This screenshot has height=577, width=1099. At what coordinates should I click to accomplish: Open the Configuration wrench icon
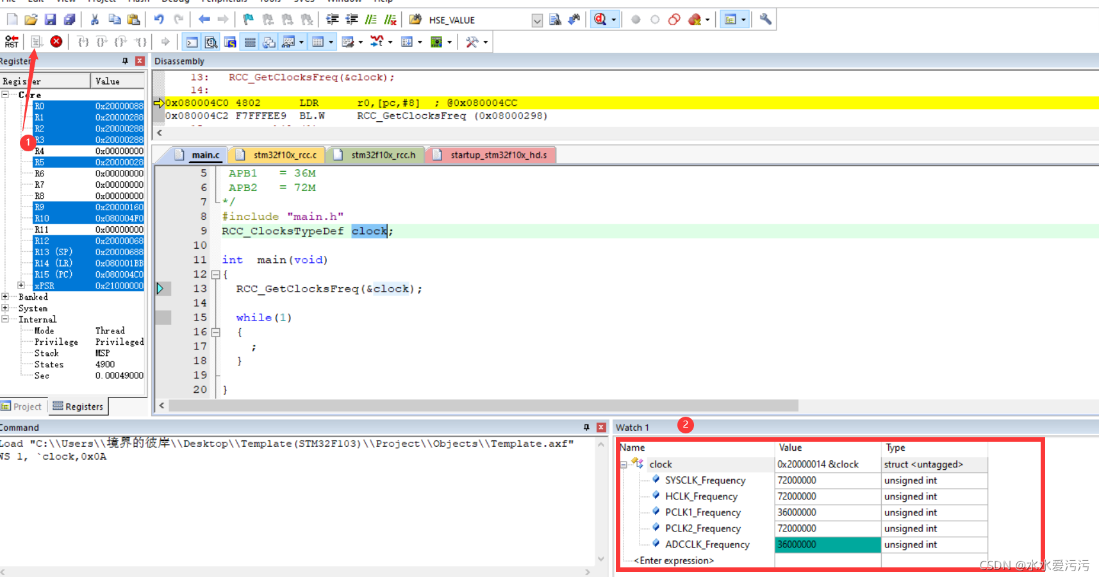[x=765, y=20]
